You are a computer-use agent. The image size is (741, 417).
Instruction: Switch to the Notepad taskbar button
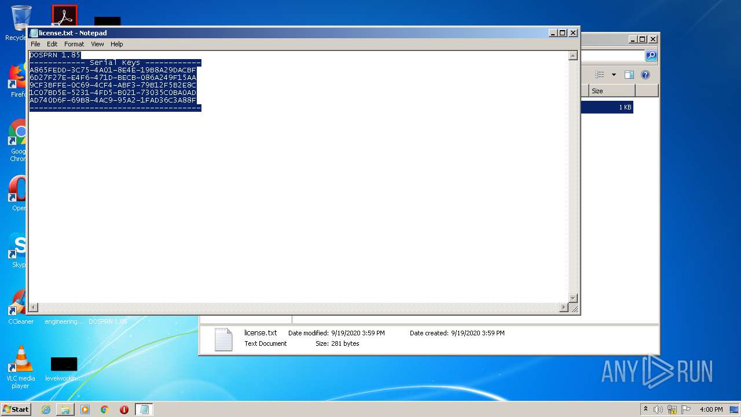pyautogui.click(x=144, y=409)
